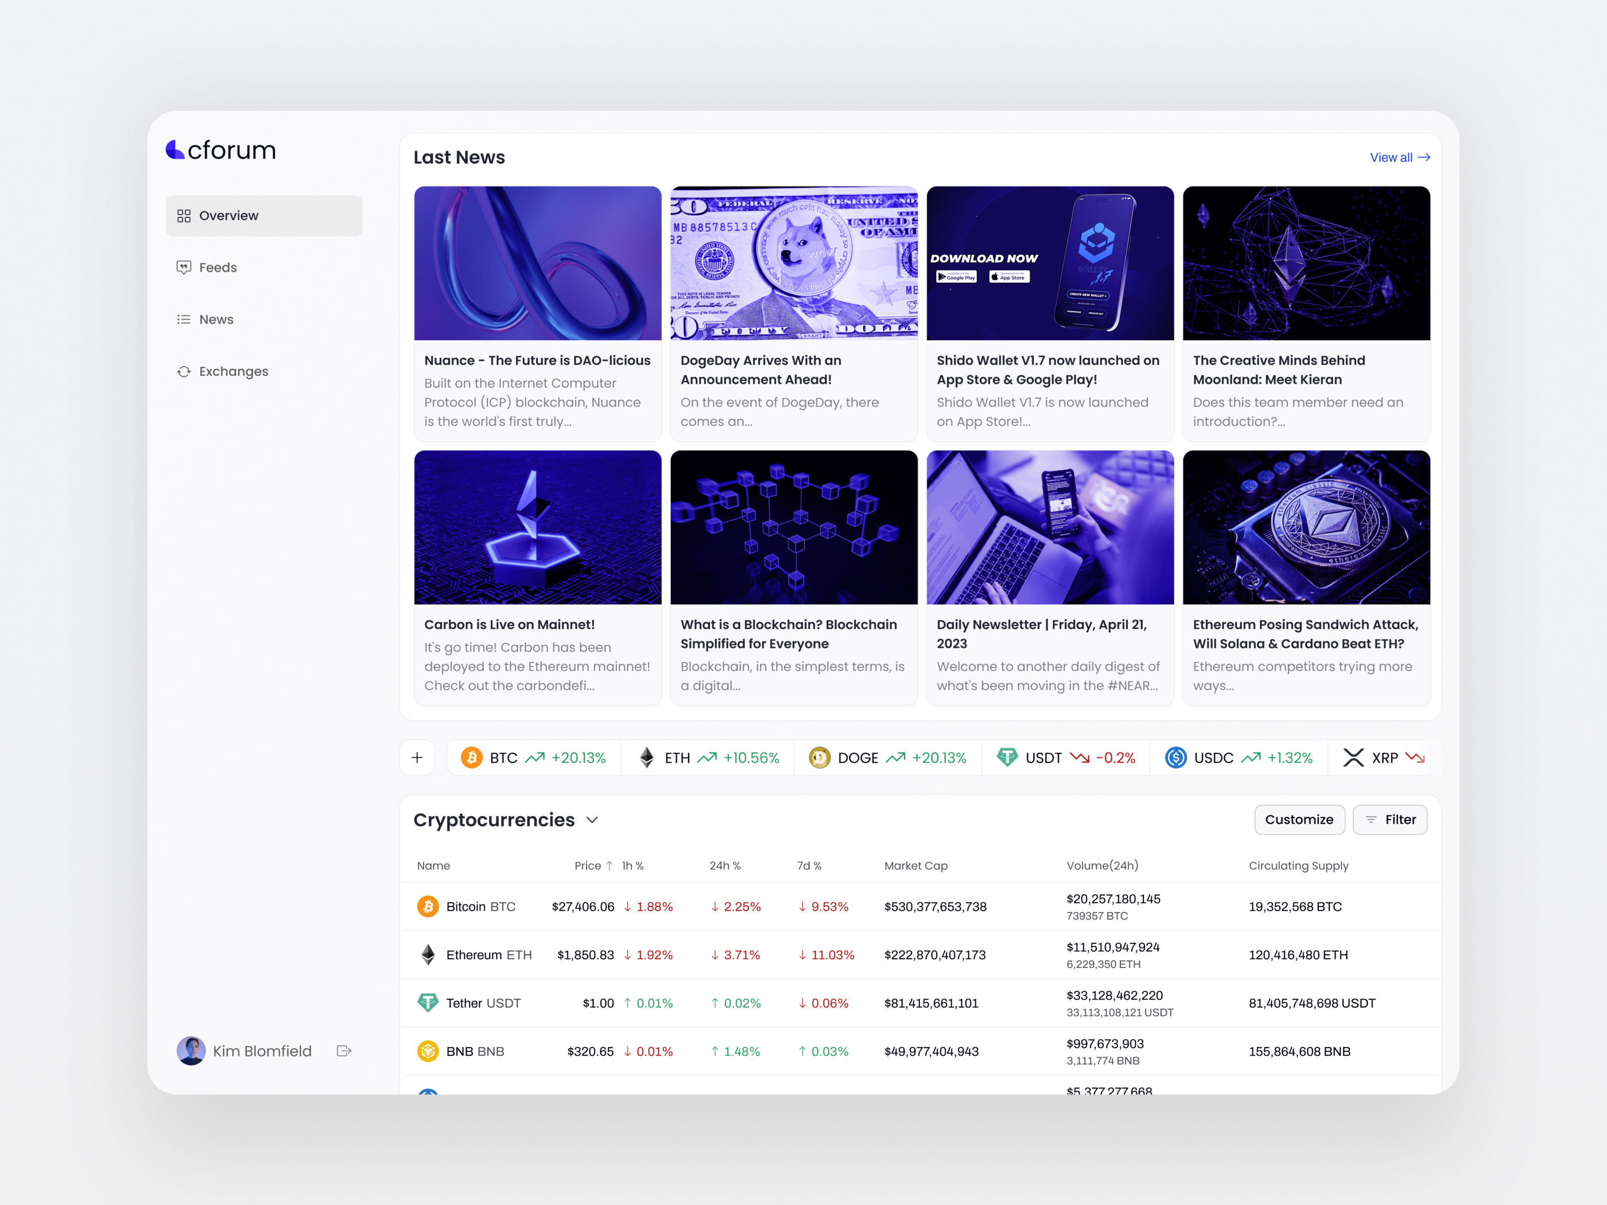Viewport: 1607px width, 1205px height.
Task: Toggle the Price column sort arrow
Action: click(x=610, y=865)
